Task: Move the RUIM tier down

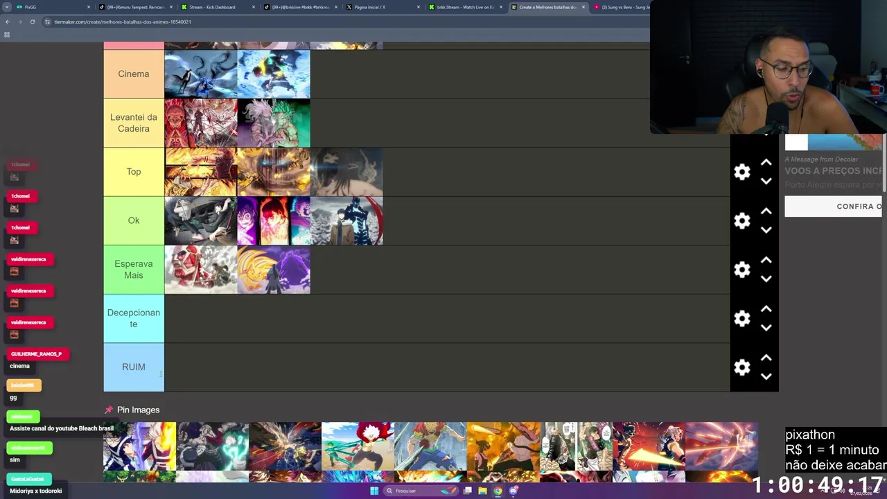Action: tap(766, 376)
